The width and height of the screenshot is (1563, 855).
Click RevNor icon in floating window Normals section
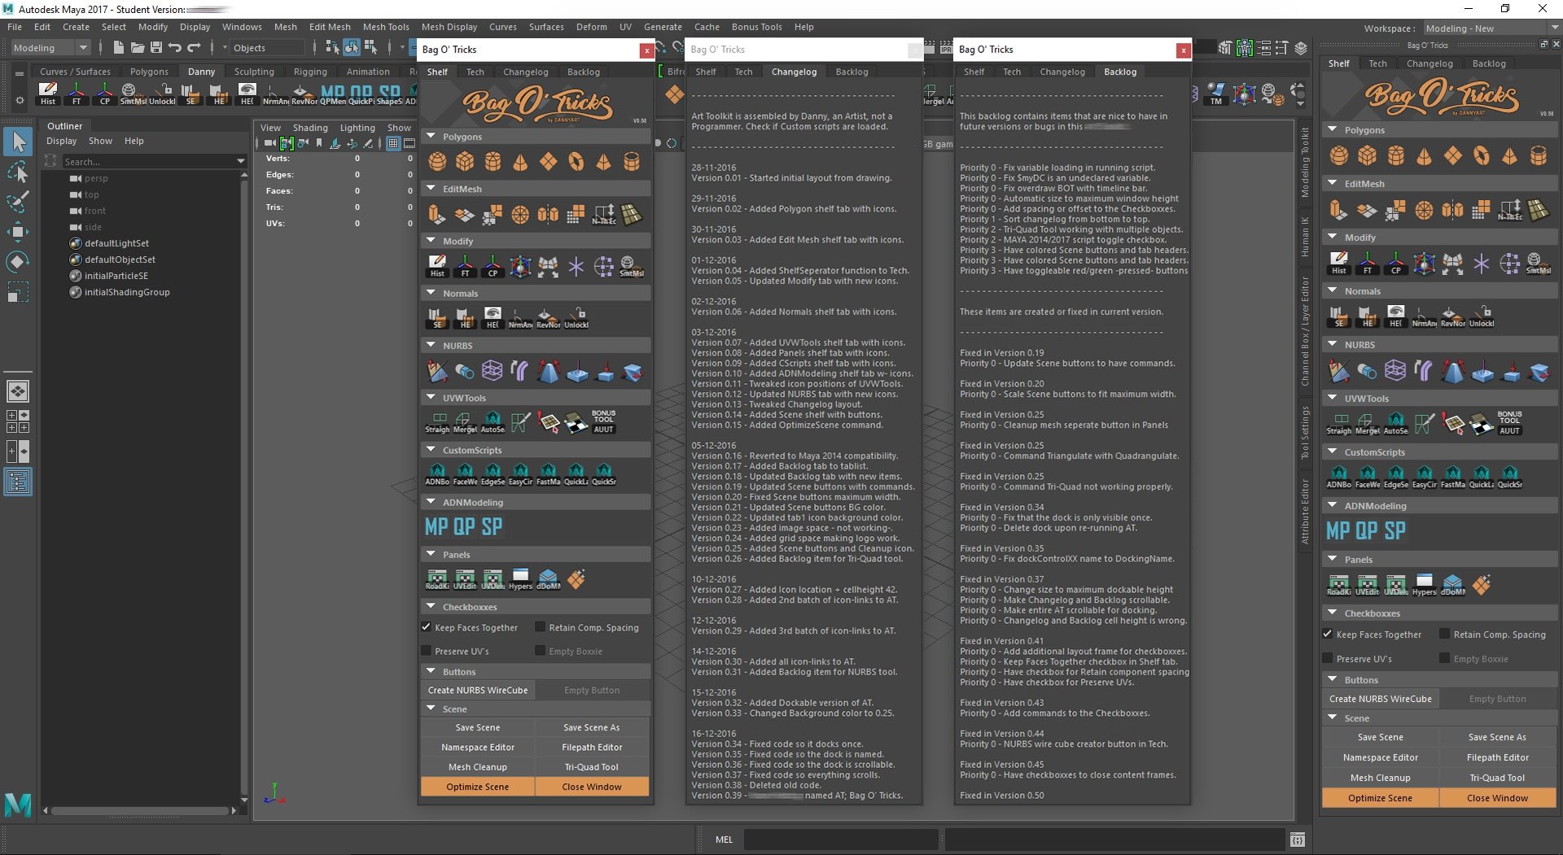548,318
